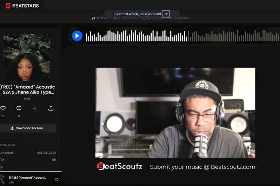Share the track with upload arrow icon

pos(51,108)
